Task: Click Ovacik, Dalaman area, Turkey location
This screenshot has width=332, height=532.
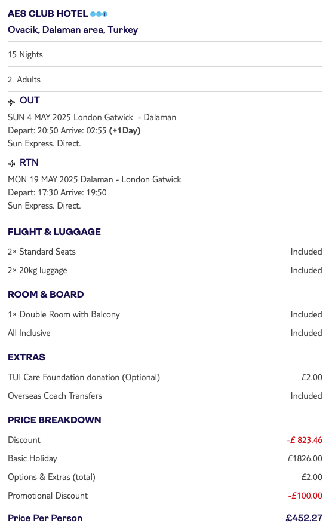Action: [x=73, y=30]
